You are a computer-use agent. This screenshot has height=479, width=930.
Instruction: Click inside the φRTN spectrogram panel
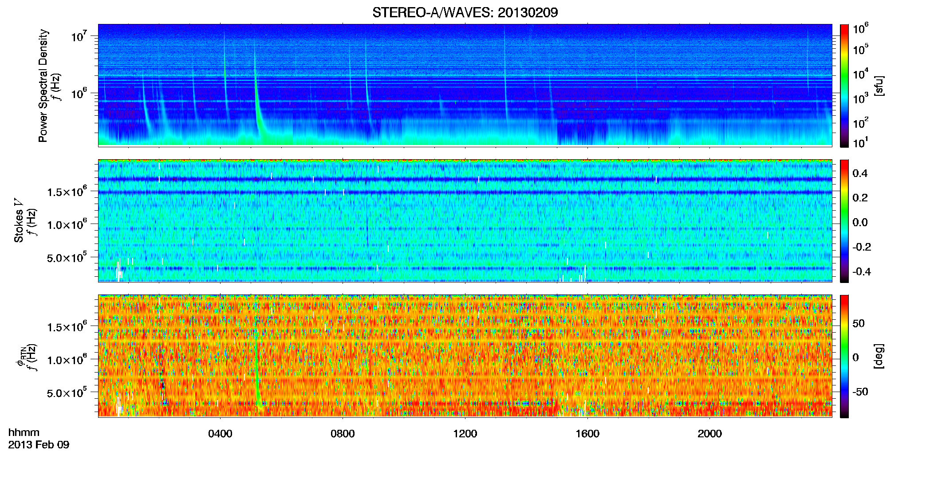pos(465,356)
